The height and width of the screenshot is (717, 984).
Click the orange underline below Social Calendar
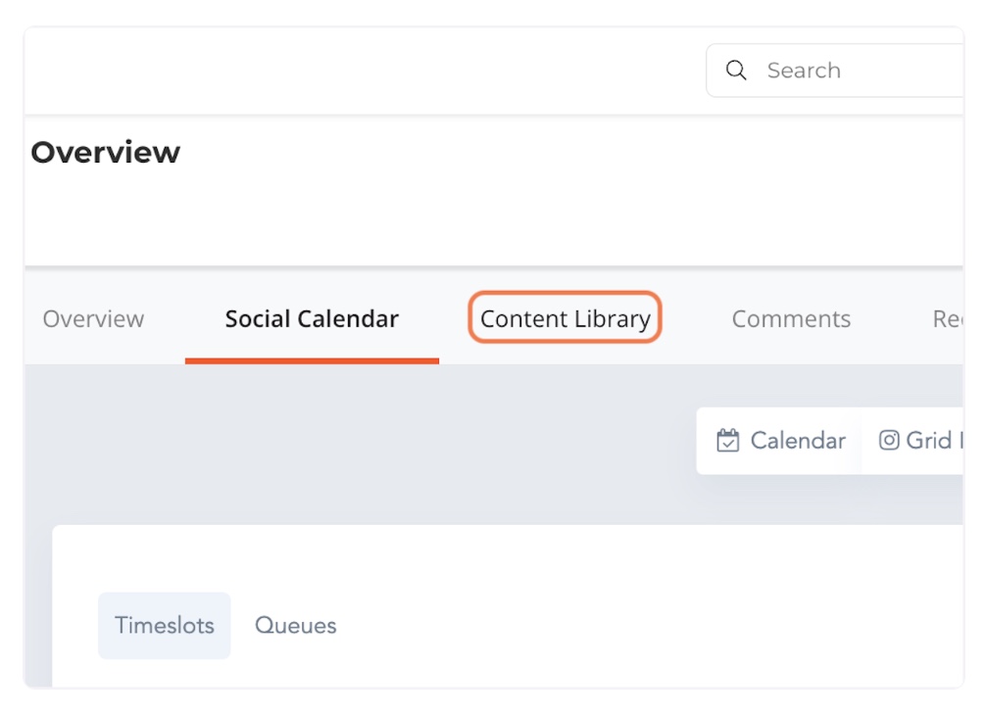pos(312,360)
